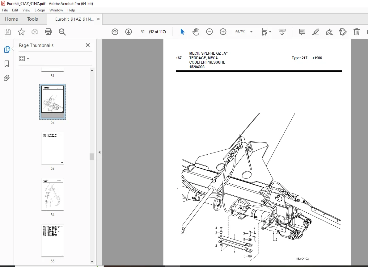Click thumbnail panel scroll down arrow
The height and width of the screenshot is (267, 368).
point(92,262)
